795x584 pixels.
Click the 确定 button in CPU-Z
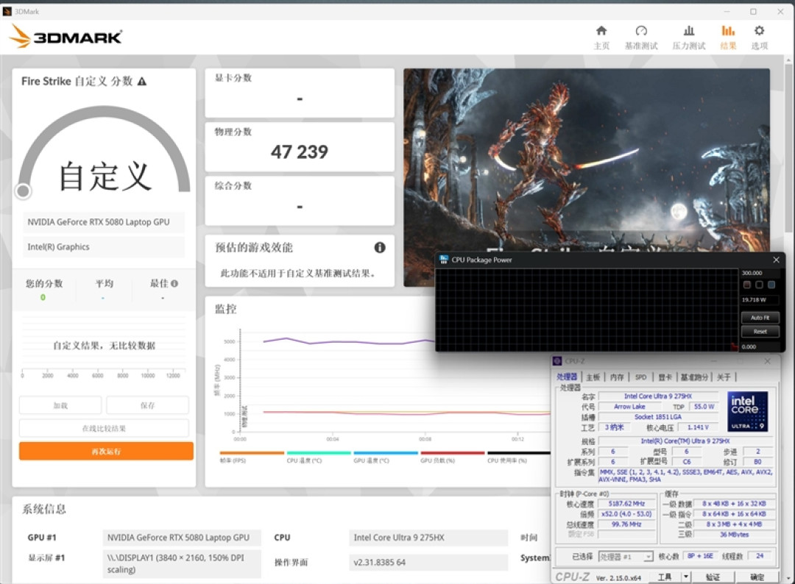(757, 577)
